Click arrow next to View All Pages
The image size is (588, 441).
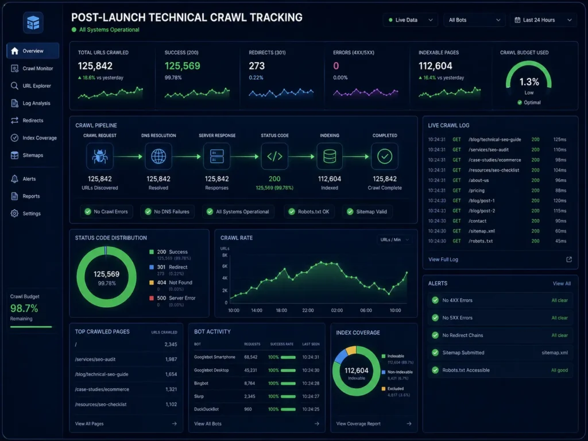[x=175, y=424]
